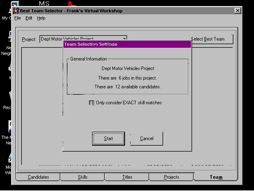The width and height of the screenshot is (254, 191).
Task: Select the Microsoft Windows desktop icon at bottom left
Action: [x=10, y=160]
